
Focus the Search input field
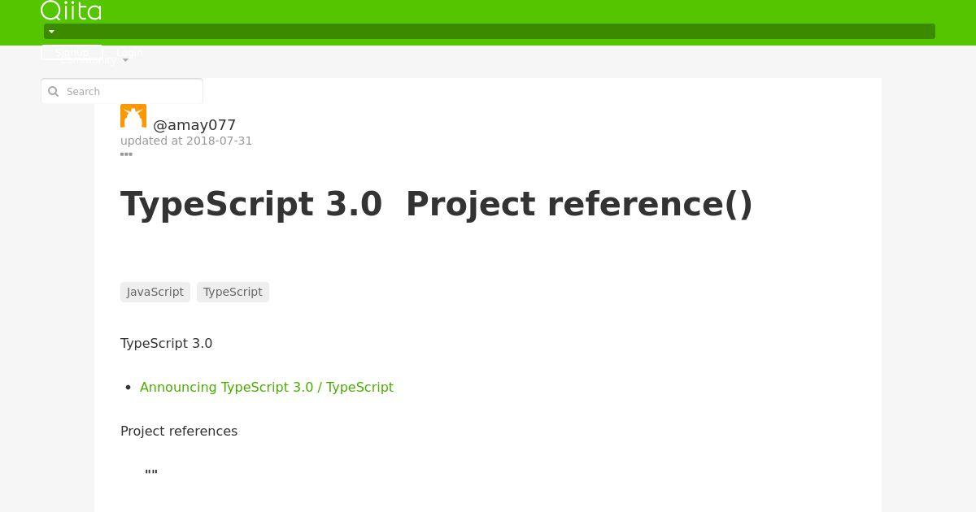(122, 91)
